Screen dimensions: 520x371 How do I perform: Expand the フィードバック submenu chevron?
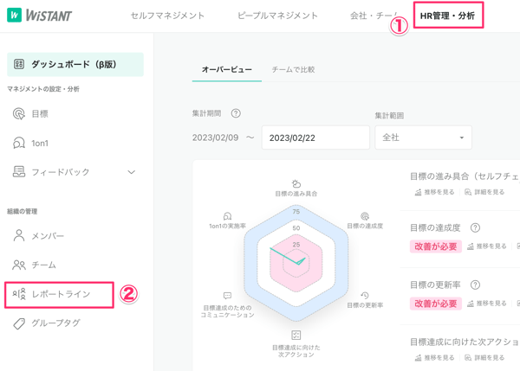click(132, 172)
